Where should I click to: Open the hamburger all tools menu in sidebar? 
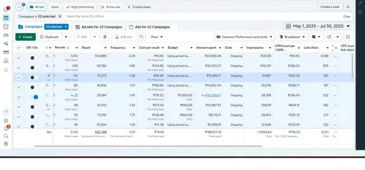[6, 70]
